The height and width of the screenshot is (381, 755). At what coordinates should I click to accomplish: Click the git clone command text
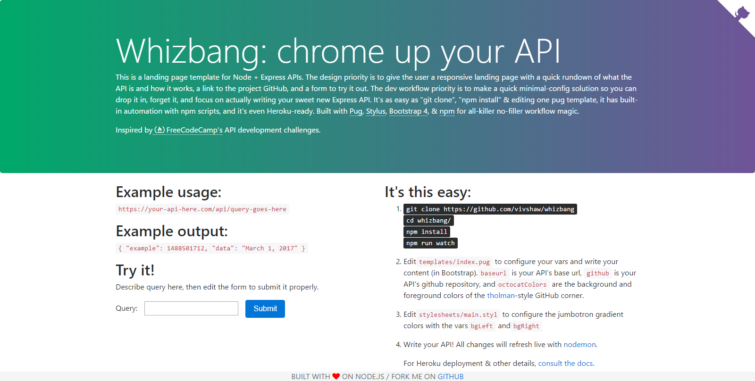(490, 209)
